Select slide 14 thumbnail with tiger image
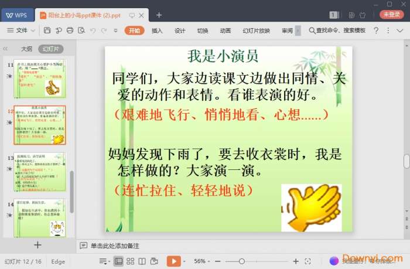Viewport: 410px width, 269px height. [40, 218]
